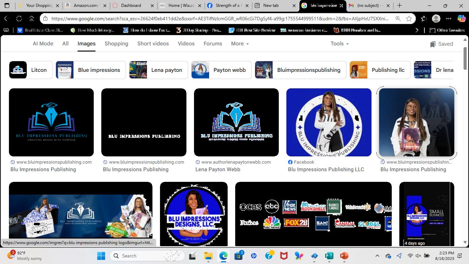Open the clock and date calendar flyout
The height and width of the screenshot is (264, 469).
445,256
